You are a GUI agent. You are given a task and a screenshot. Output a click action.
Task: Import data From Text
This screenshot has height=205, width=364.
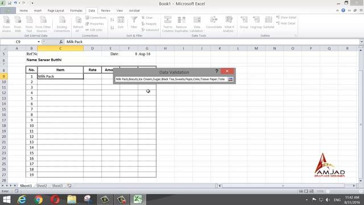click(29, 24)
